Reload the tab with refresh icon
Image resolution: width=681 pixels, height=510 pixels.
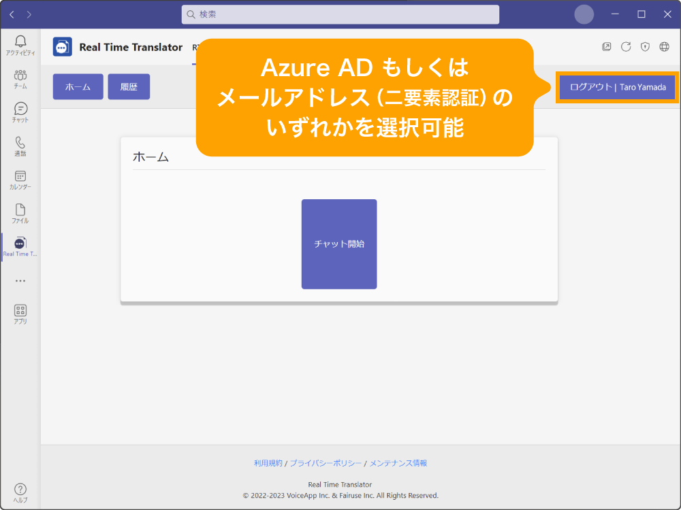tap(626, 47)
